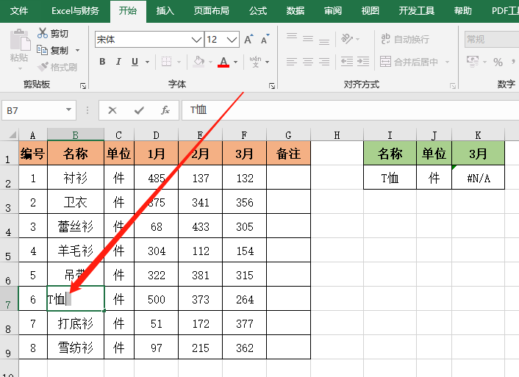Click the align left icon
The width and height of the screenshot is (519, 377).
coord(292,62)
